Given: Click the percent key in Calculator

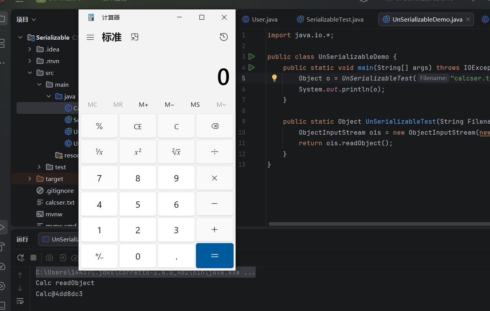Looking at the screenshot, I should point(99,126).
